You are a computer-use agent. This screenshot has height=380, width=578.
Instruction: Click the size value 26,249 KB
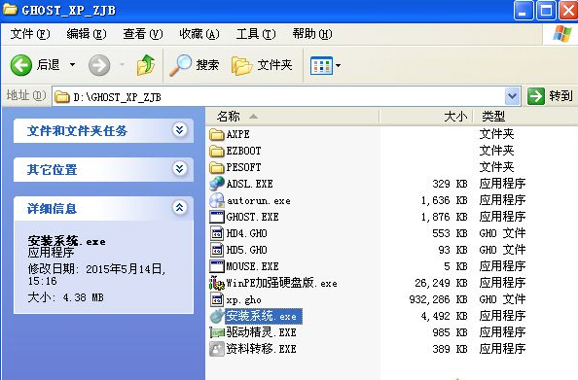tap(441, 283)
